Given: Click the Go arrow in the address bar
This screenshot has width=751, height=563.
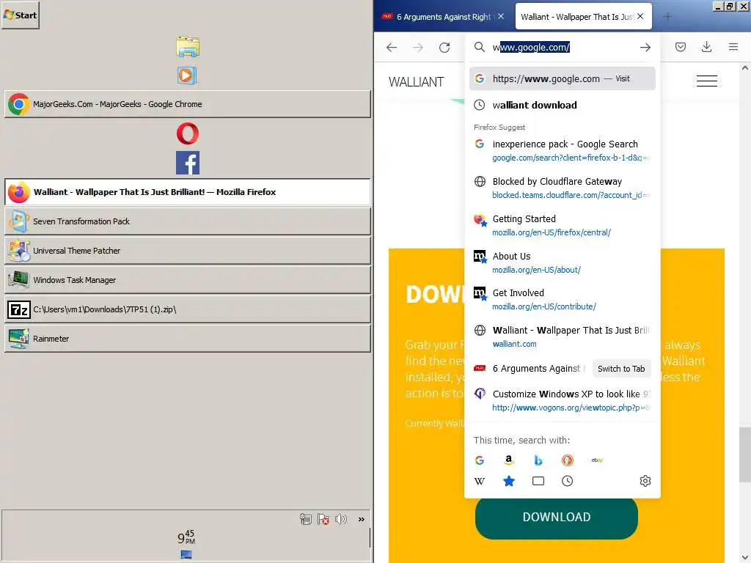Looking at the screenshot, I should tap(645, 47).
